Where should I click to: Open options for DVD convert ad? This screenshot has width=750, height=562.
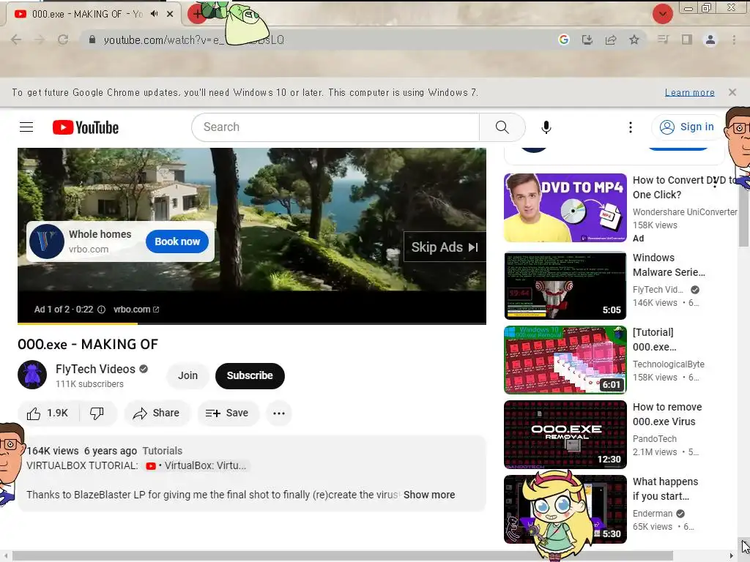(715, 182)
